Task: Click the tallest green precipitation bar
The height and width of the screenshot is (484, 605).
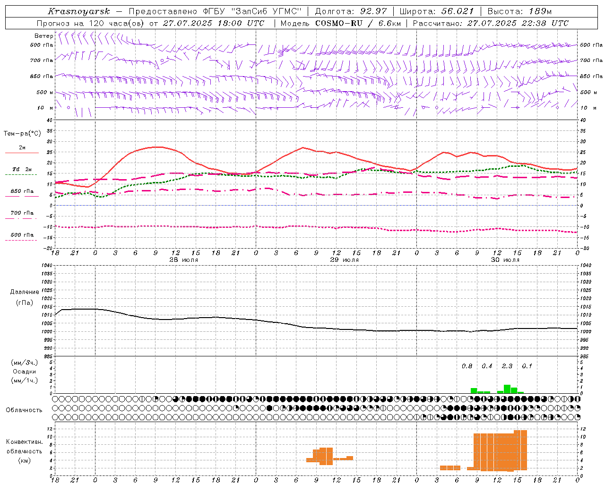Action: click(507, 389)
